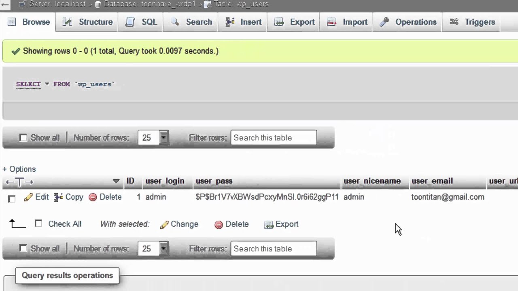Click Edit link for admin user
The image size is (518, 291).
[x=42, y=197]
